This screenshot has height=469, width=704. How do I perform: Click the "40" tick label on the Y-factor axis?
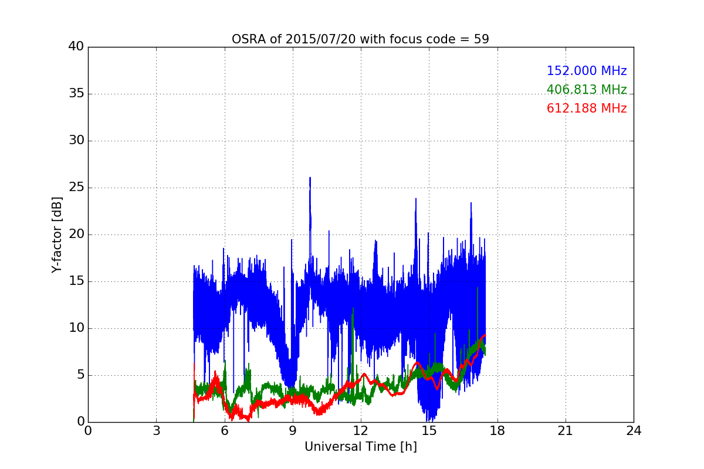[x=77, y=47]
